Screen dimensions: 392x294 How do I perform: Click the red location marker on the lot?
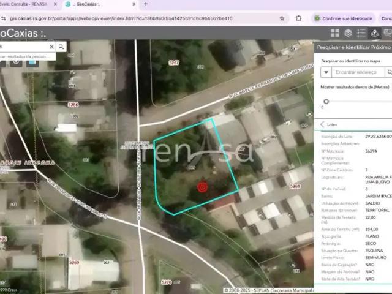[x=202, y=187]
